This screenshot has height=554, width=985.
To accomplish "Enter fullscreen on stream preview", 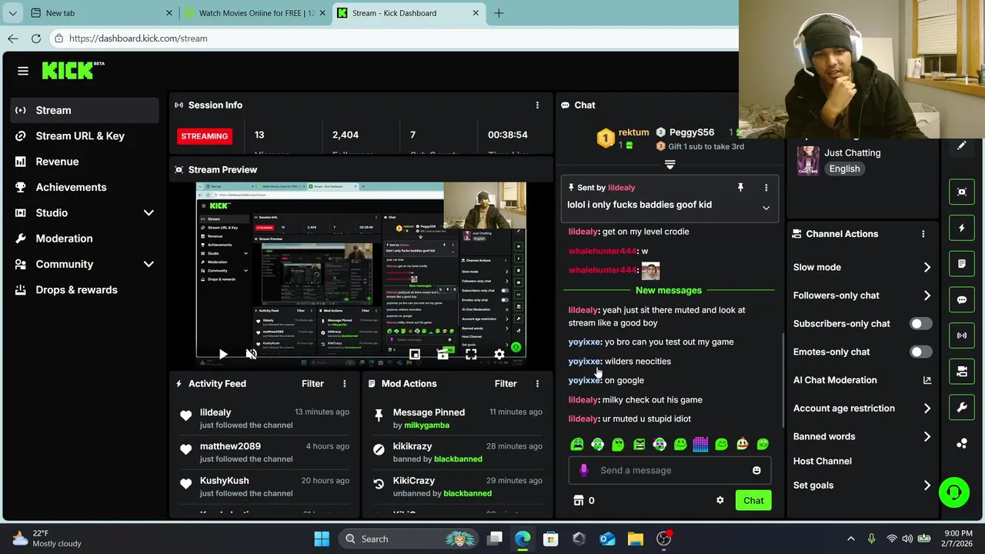I will [471, 354].
